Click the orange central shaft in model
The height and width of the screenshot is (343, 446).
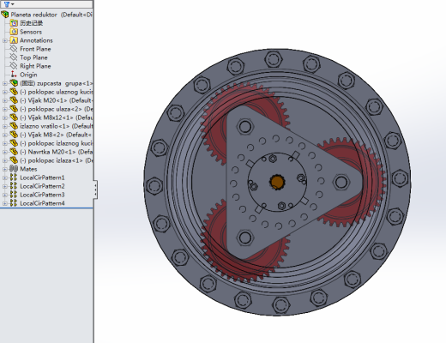[277, 182]
